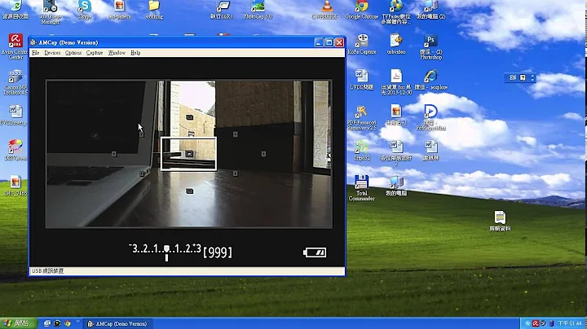The width and height of the screenshot is (587, 329).
Task: Select the Internet Explorer shortcut icon
Action: pyautogui.click(x=431, y=79)
